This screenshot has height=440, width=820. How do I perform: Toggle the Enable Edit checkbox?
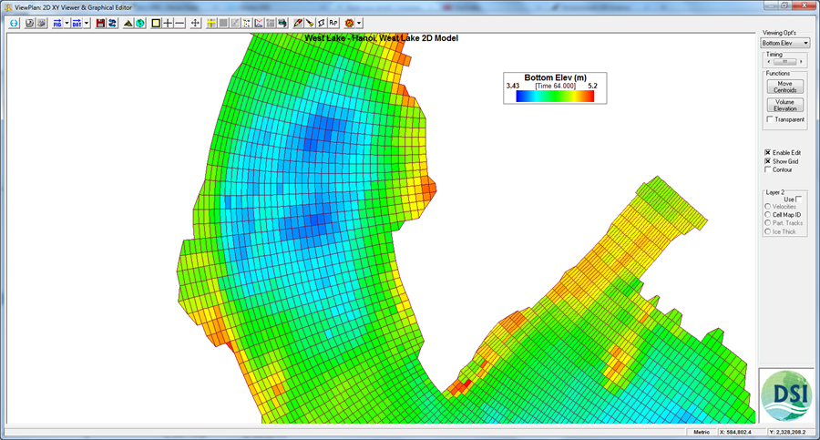768,152
